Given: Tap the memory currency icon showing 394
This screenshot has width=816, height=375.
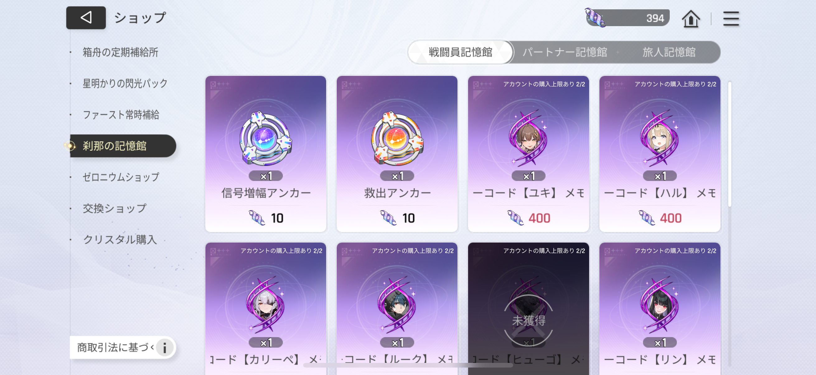Looking at the screenshot, I should [595, 18].
